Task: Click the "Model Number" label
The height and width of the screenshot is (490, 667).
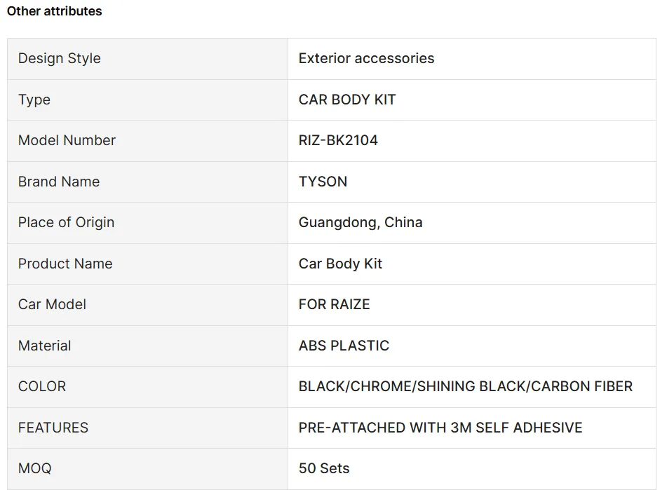Action: click(x=67, y=140)
